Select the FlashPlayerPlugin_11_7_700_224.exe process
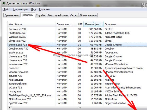 77,95
